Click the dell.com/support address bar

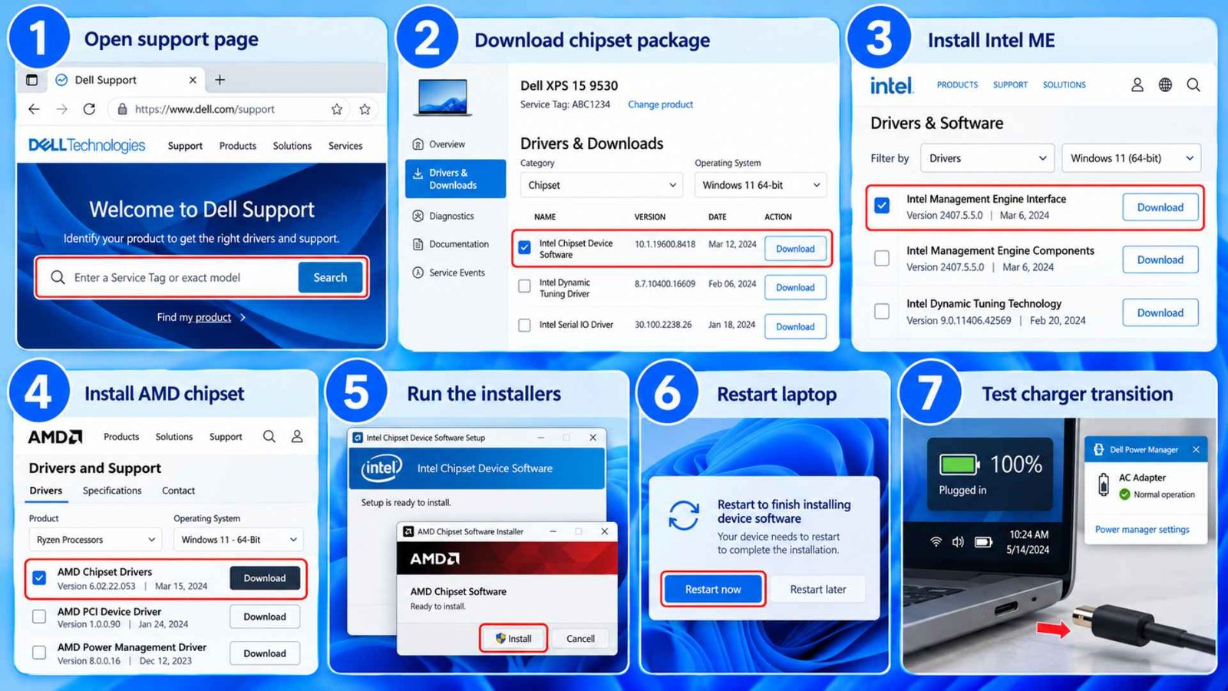pyautogui.click(x=230, y=109)
